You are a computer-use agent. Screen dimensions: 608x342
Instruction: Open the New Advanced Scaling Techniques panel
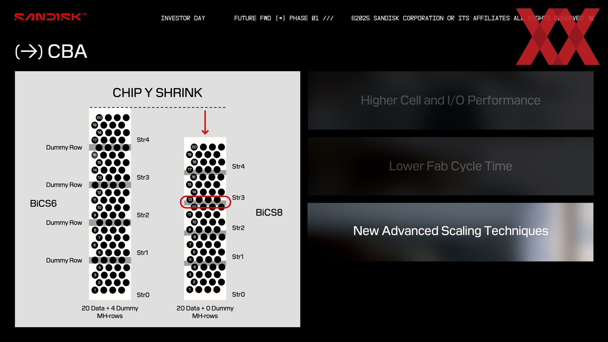pos(451,232)
